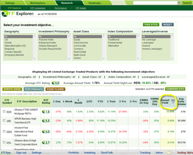Select Inverse Leveraged option

tap(152, 49)
